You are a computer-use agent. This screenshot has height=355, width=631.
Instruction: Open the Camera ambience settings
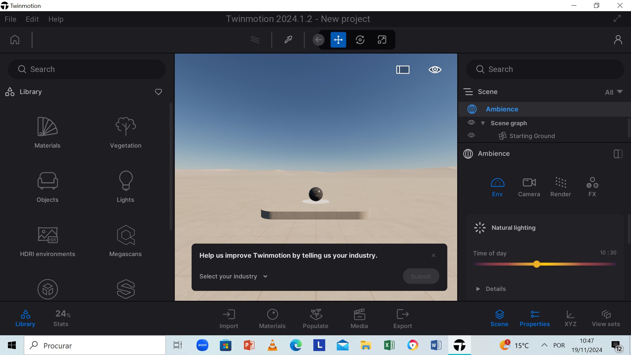529,187
